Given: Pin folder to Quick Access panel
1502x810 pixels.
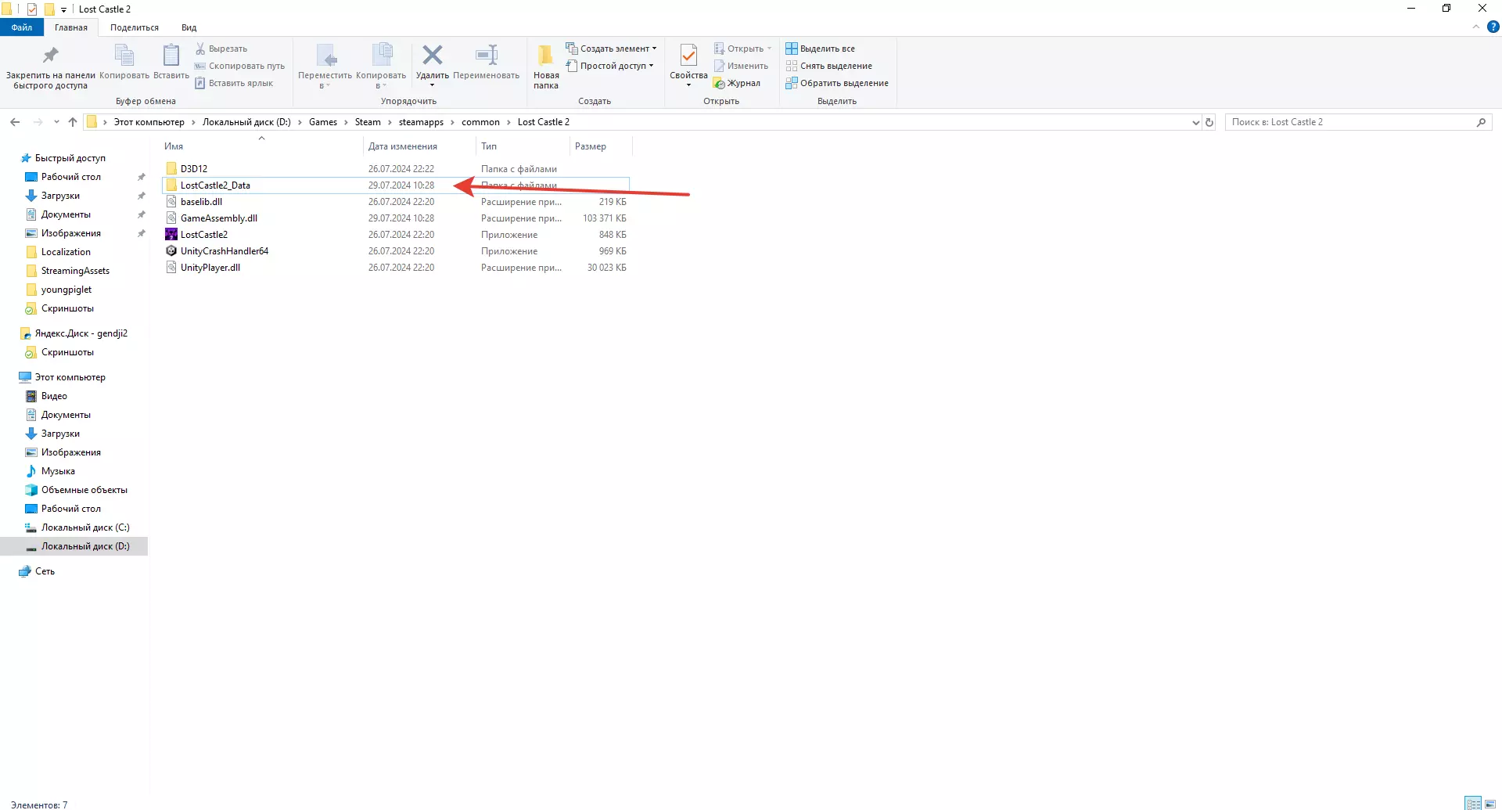Looking at the screenshot, I should click(50, 67).
